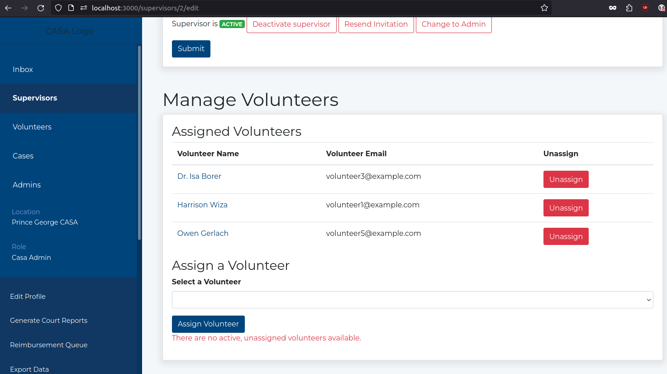Viewport: 667px width, 374px height.
Task: Reload the page with refresh icon
Action: [41, 8]
